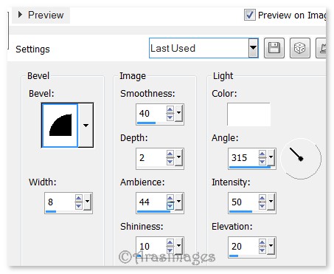Decrease the Ambience value with down arrow

click(x=170, y=206)
